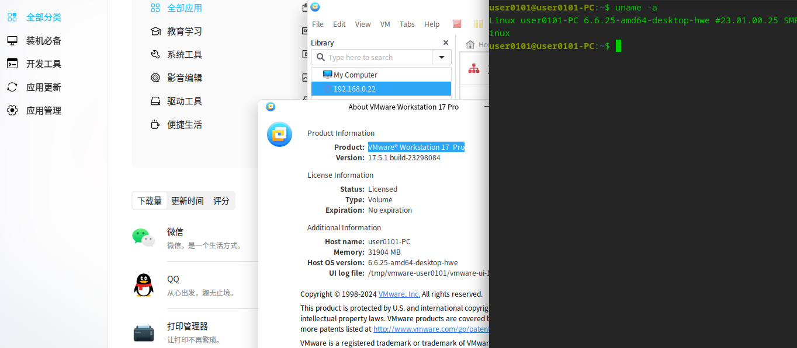Switch to the 更新时间 sort tab
Screen dimensions: 797x348
pyautogui.click(x=188, y=201)
